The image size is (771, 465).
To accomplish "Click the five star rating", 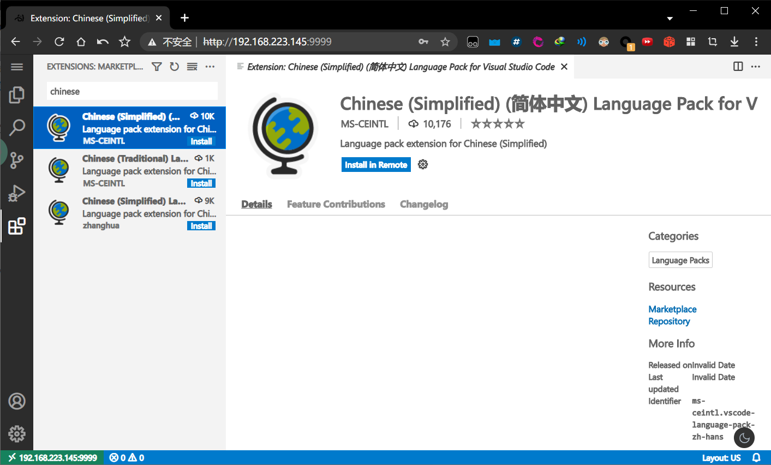I will (498, 124).
